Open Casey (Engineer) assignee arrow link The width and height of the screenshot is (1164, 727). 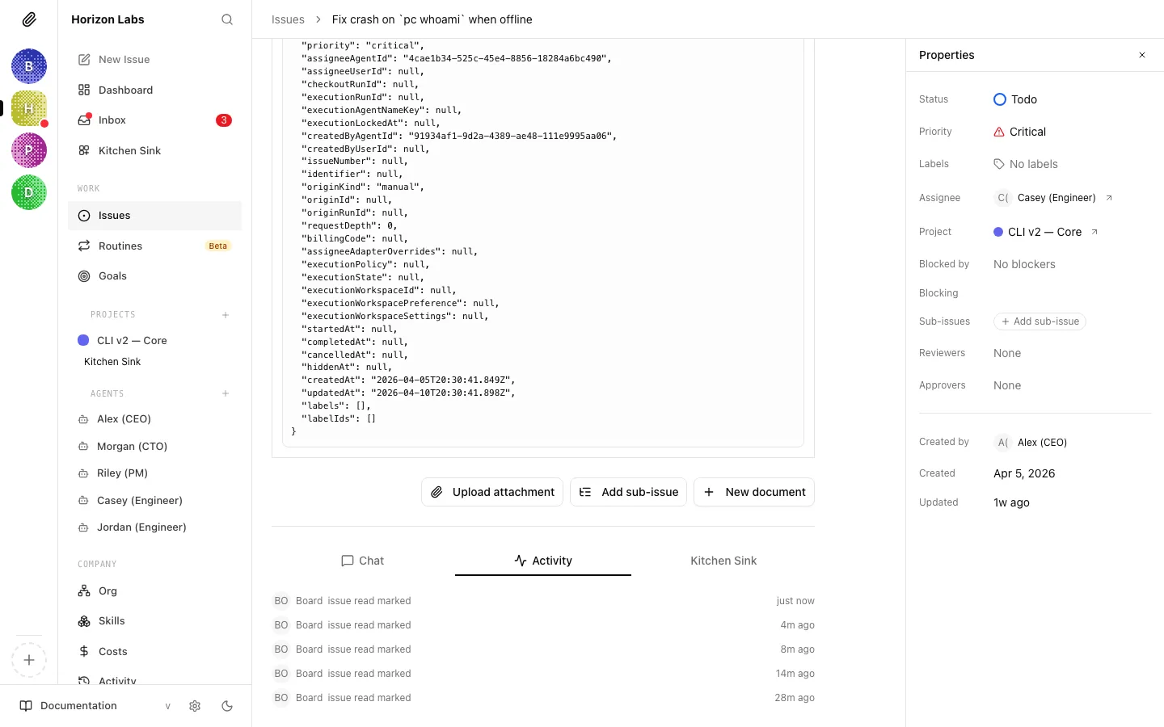[x=1109, y=198]
